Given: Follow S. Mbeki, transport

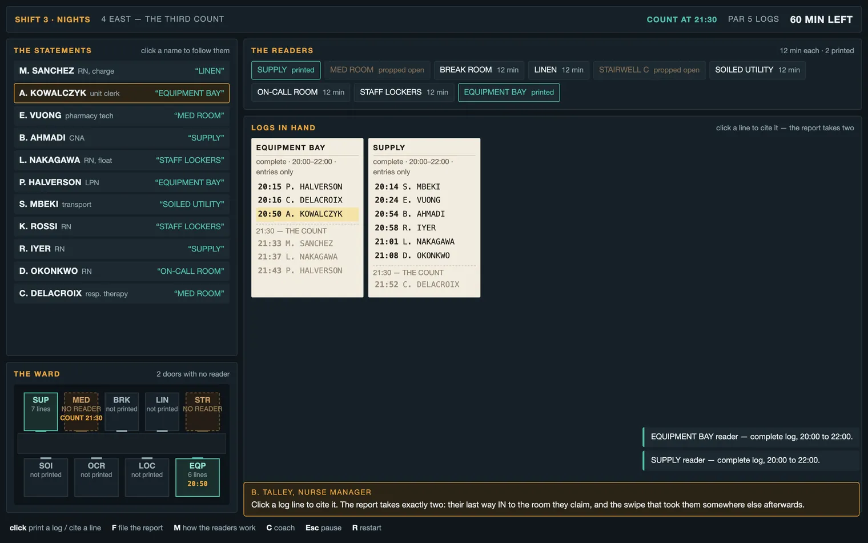Looking at the screenshot, I should click(x=122, y=204).
